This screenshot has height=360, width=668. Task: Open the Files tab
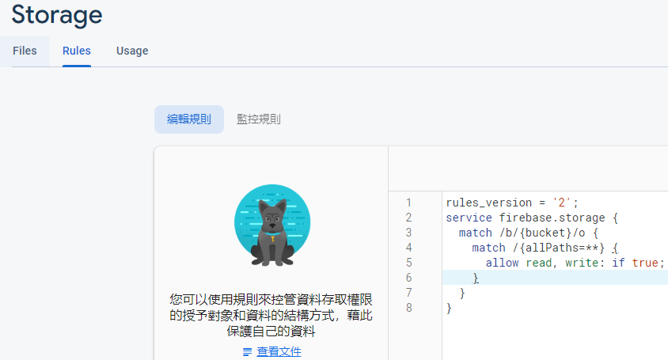pyautogui.click(x=25, y=51)
